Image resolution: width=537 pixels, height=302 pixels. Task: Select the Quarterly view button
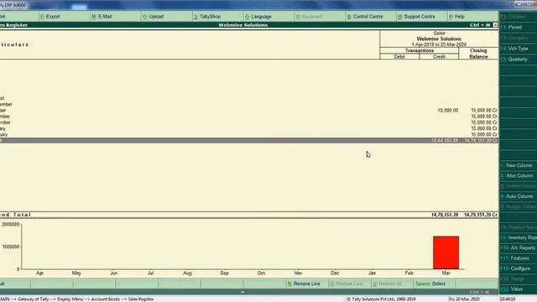coord(519,60)
